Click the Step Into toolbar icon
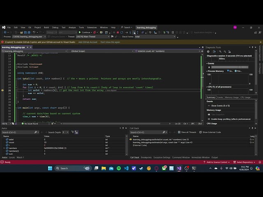 130,32
